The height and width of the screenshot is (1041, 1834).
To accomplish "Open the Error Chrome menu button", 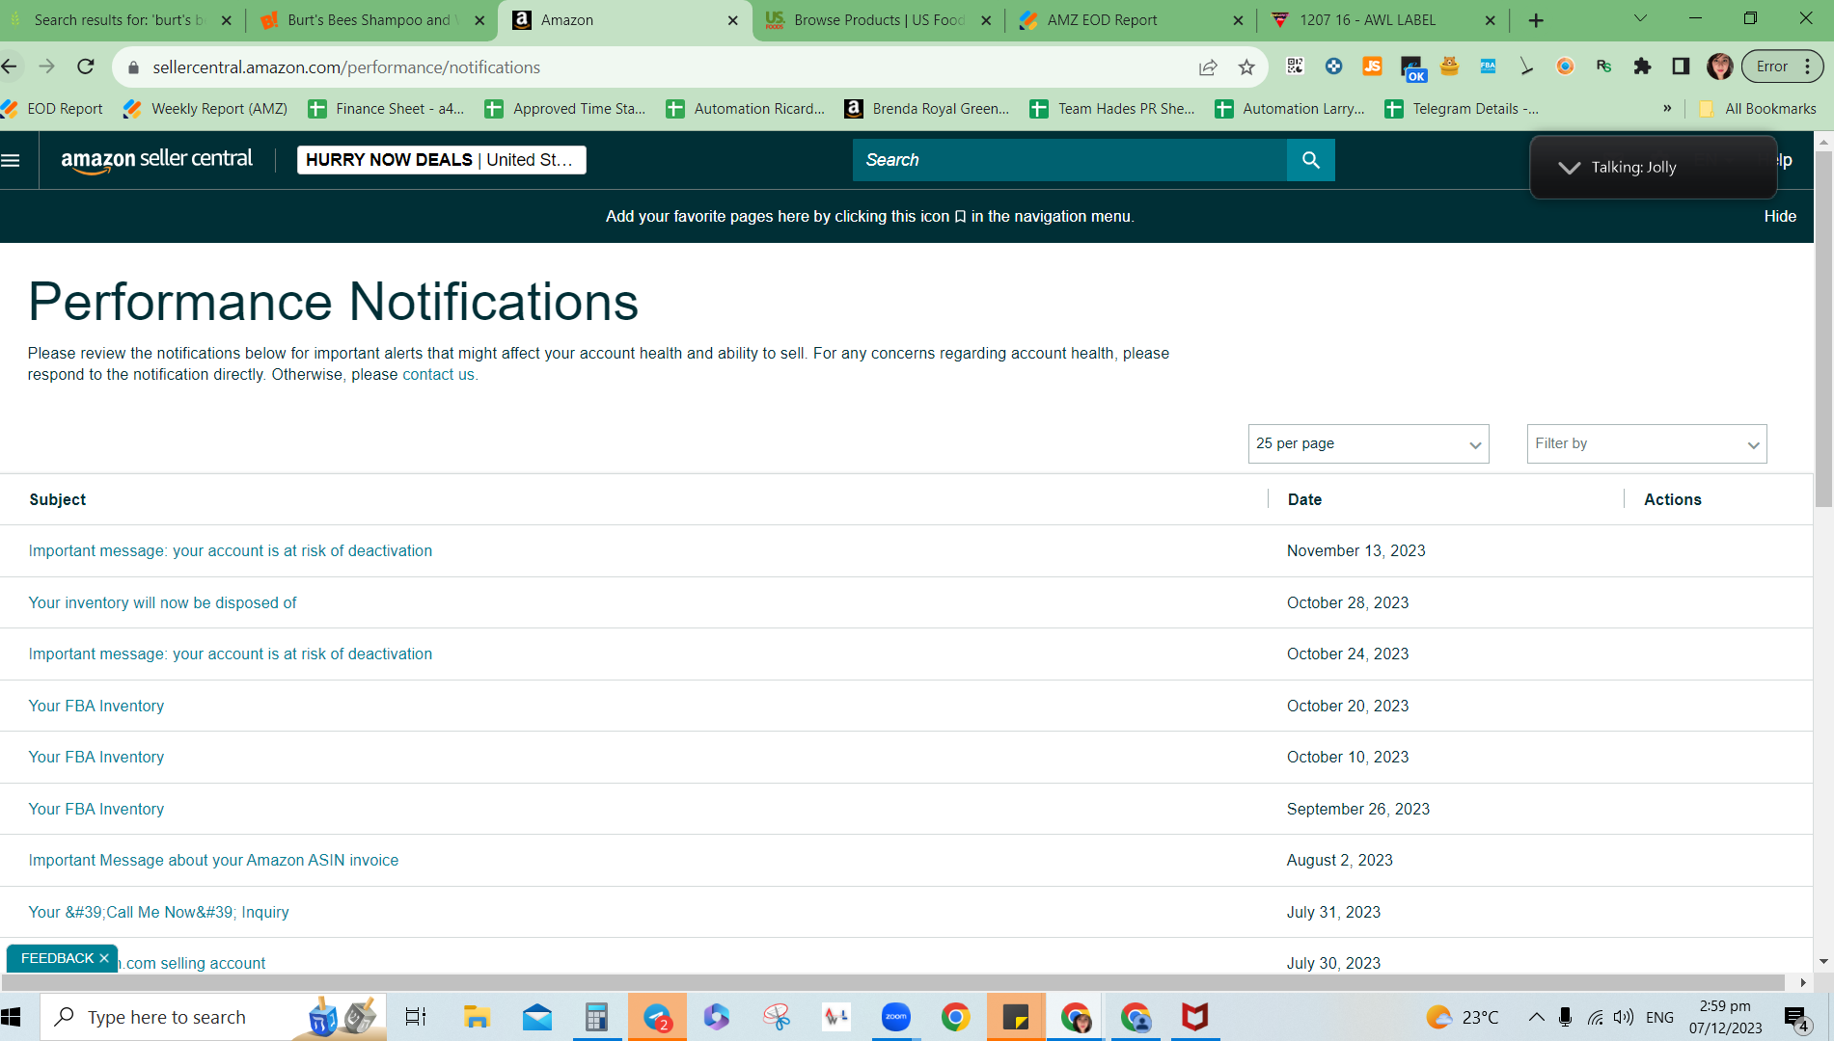I will pos(1782,67).
